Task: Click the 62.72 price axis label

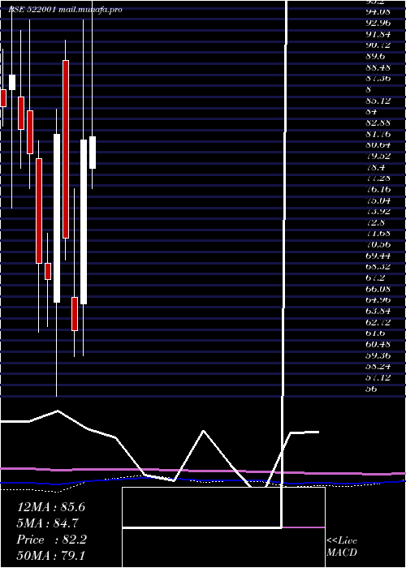Action: (378, 322)
